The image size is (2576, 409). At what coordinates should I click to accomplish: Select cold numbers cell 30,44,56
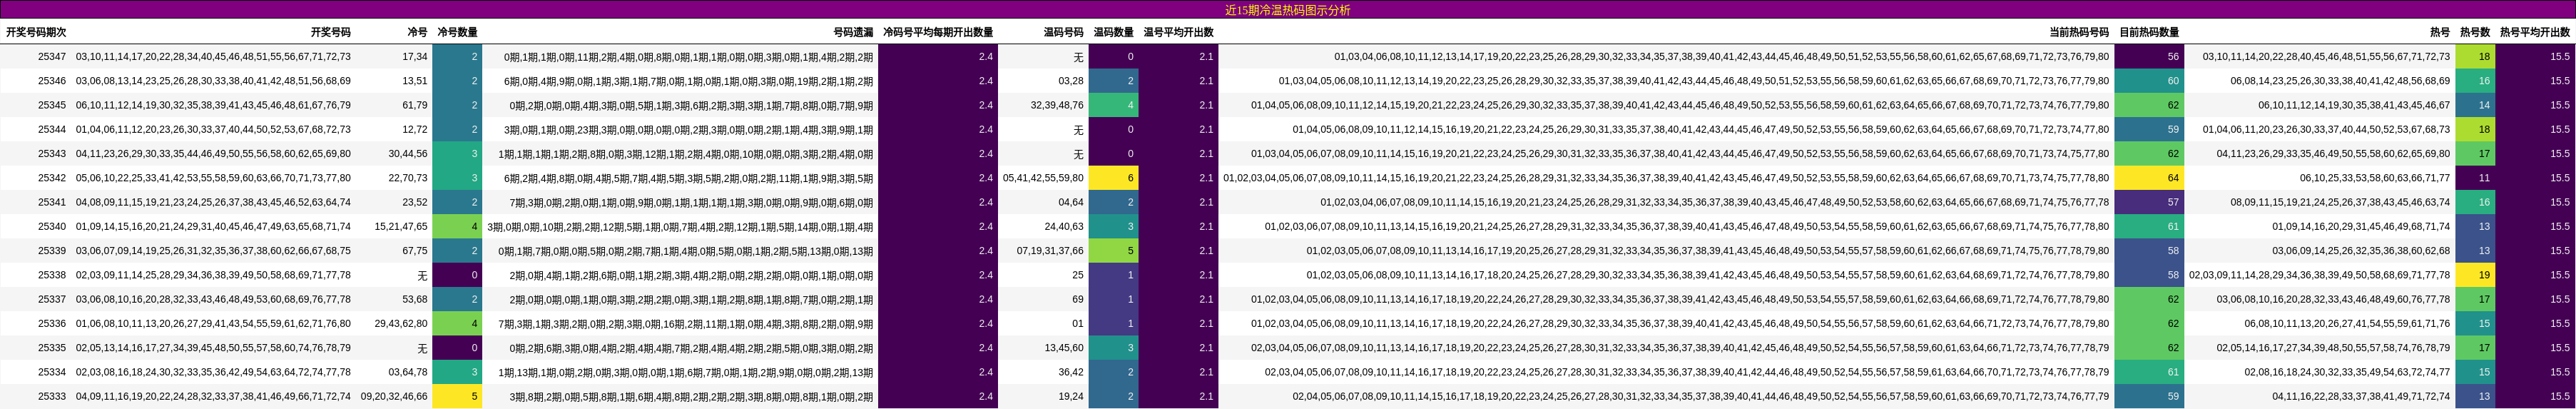[x=408, y=154]
